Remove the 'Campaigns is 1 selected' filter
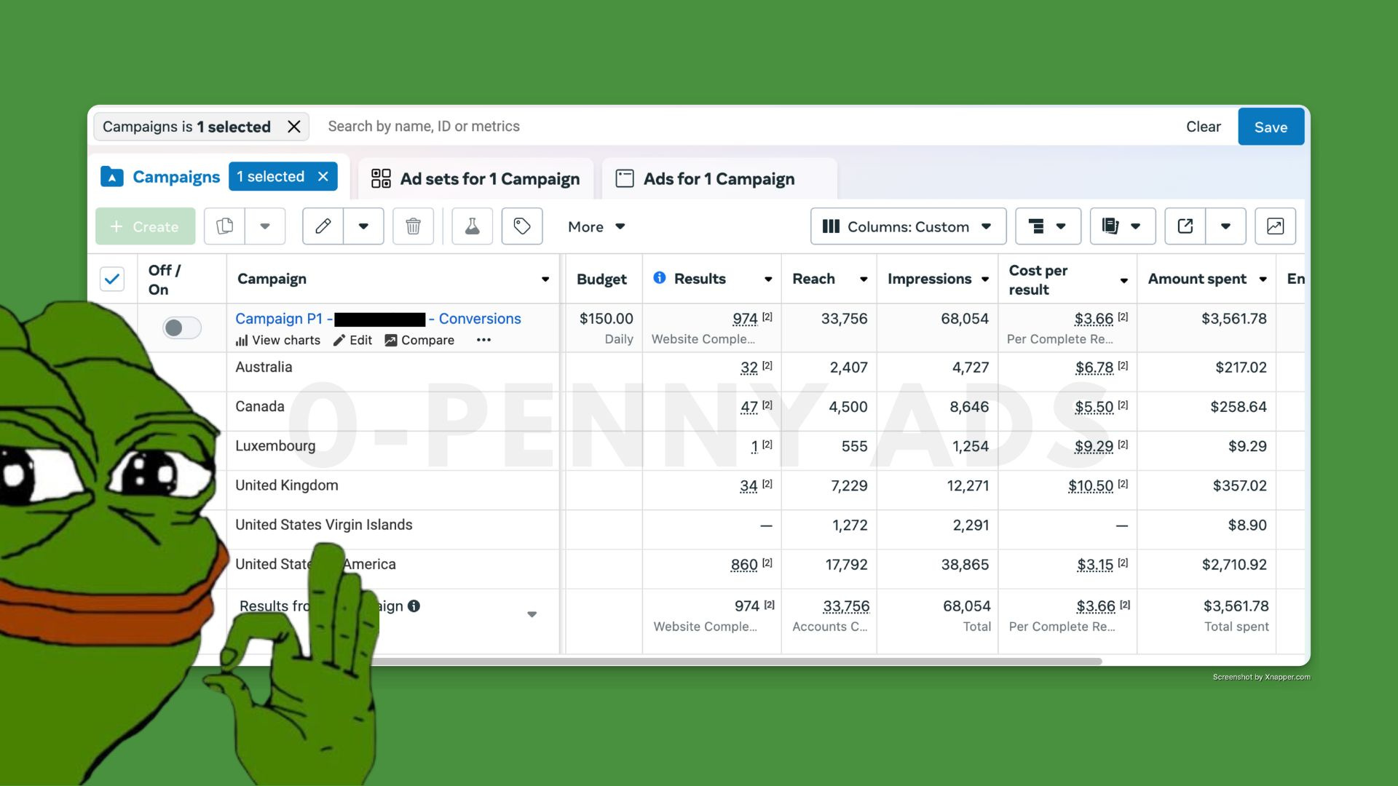1398x786 pixels. click(x=293, y=127)
